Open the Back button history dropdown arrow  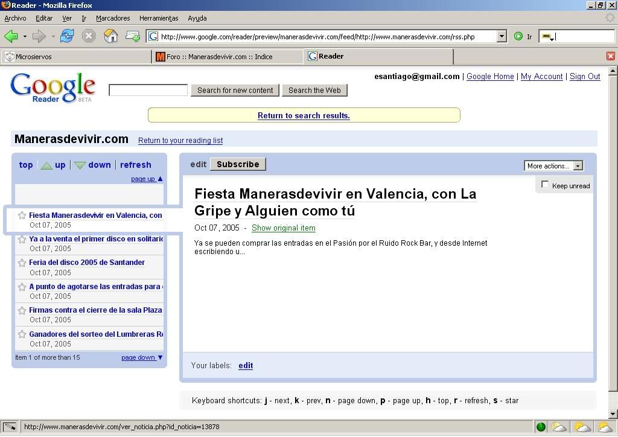(x=25, y=37)
